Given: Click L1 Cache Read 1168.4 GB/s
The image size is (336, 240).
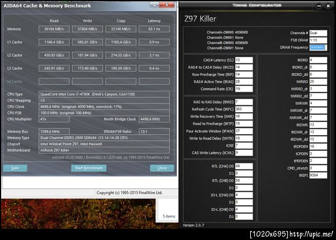Looking at the screenshot, I should click(x=54, y=42).
